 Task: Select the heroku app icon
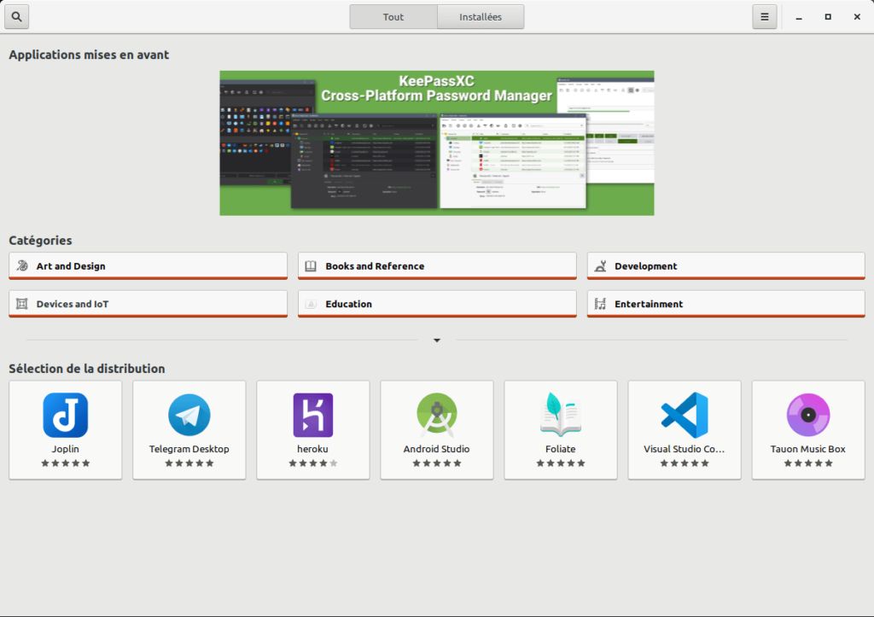tap(312, 416)
